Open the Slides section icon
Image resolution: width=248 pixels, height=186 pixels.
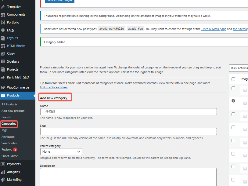pyautogui.click(x=3, y=53)
